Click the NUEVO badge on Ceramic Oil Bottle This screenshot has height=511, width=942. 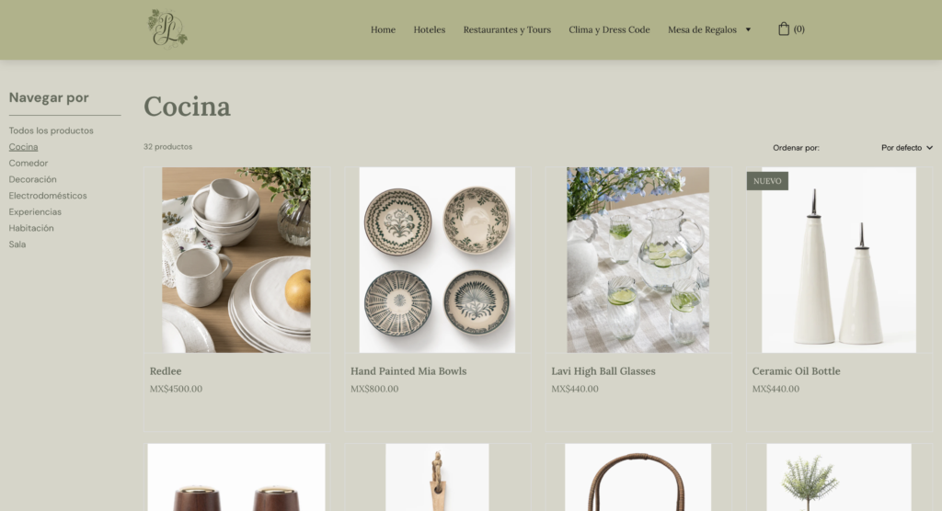(x=767, y=181)
